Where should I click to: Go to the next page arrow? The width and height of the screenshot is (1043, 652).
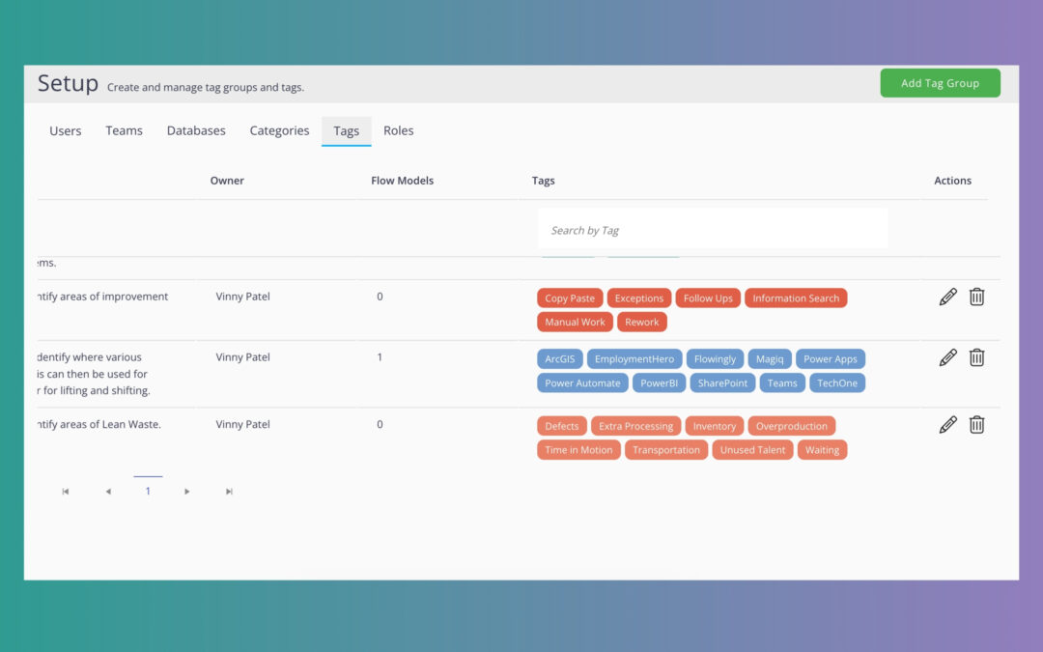click(187, 492)
